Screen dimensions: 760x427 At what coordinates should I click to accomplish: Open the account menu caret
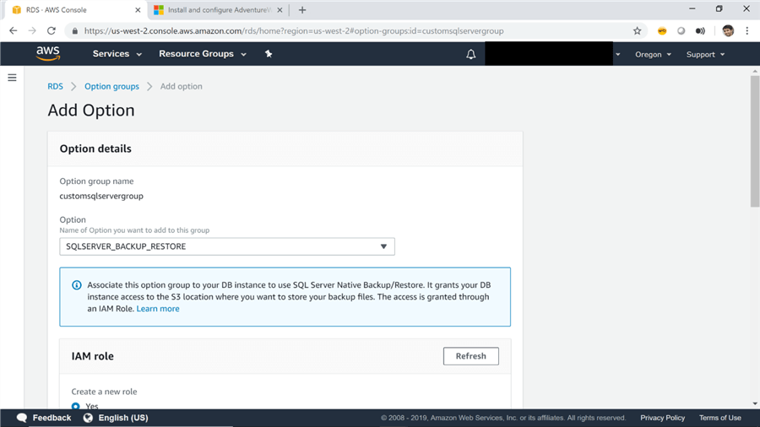click(617, 54)
